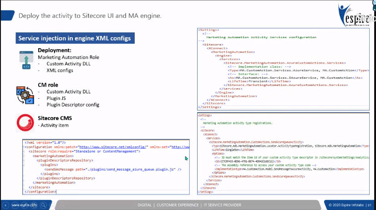Click the '<LifeTime>Transient</LifeTime>' line

(259, 81)
